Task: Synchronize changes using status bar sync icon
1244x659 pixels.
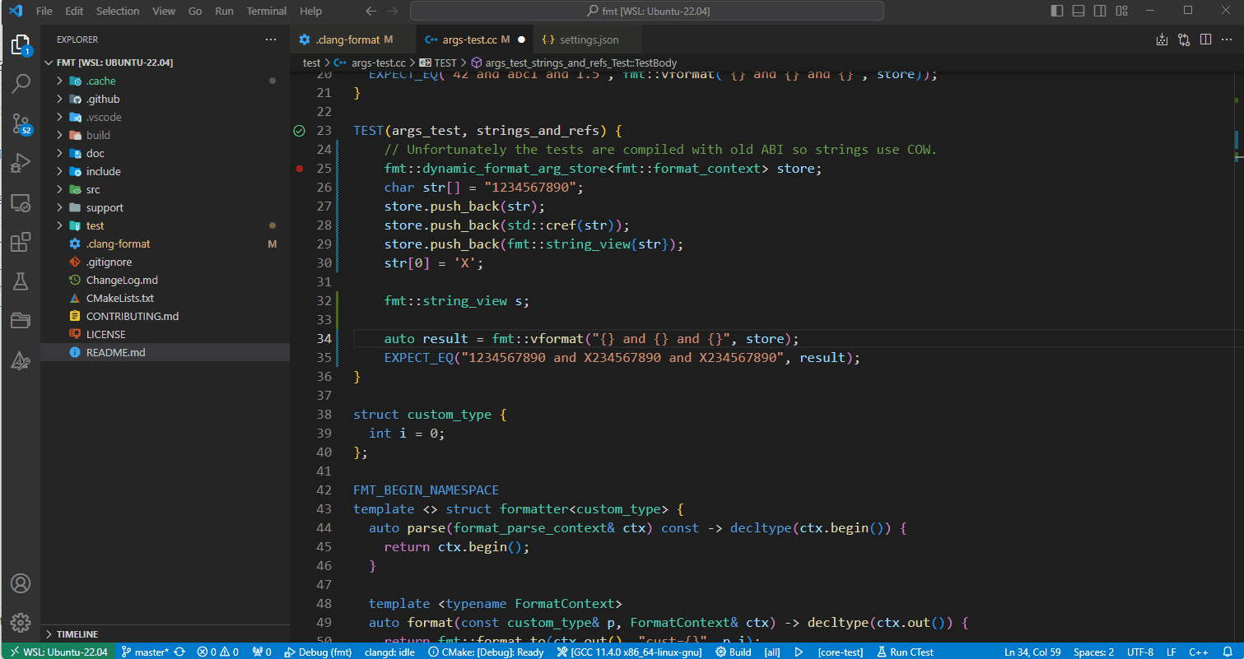Action: coord(179,652)
